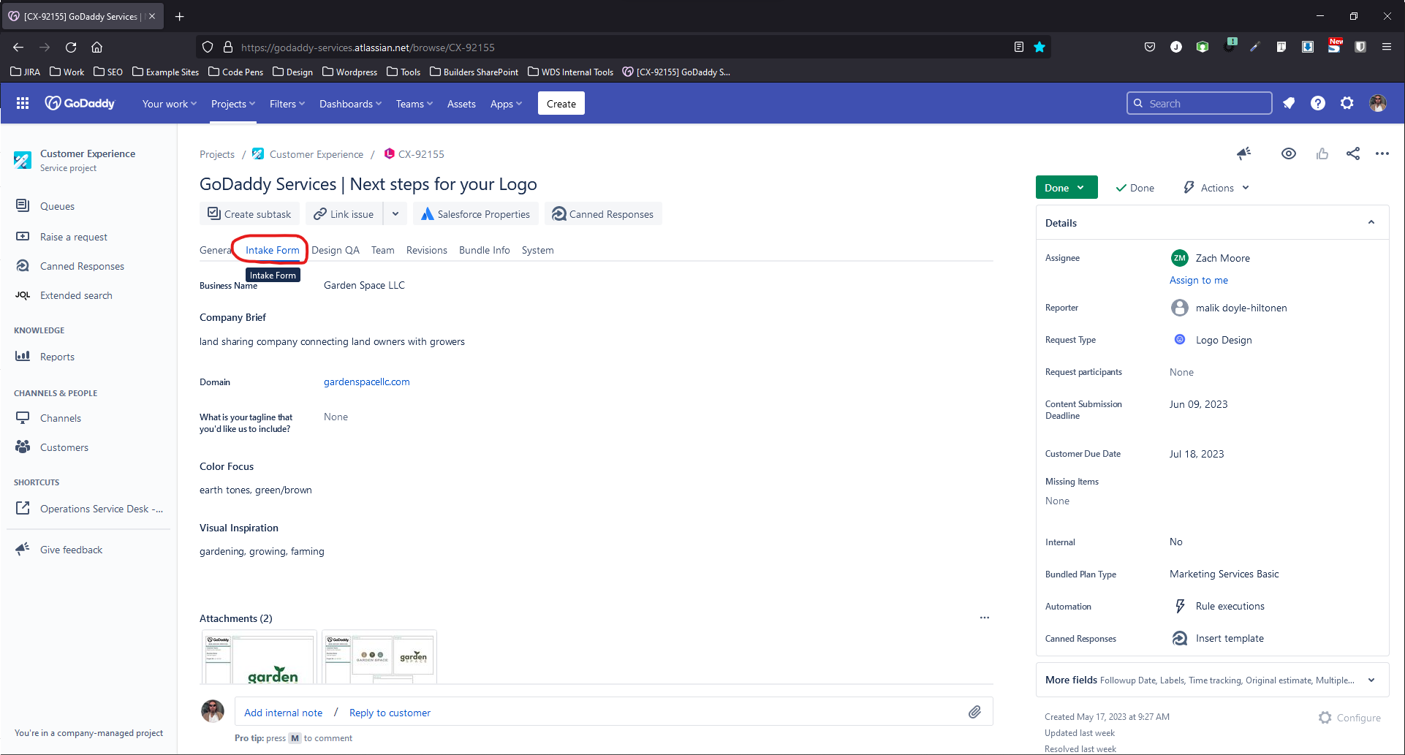The width and height of the screenshot is (1405, 755).
Task: Switch to the Revisions tab
Action: point(427,250)
